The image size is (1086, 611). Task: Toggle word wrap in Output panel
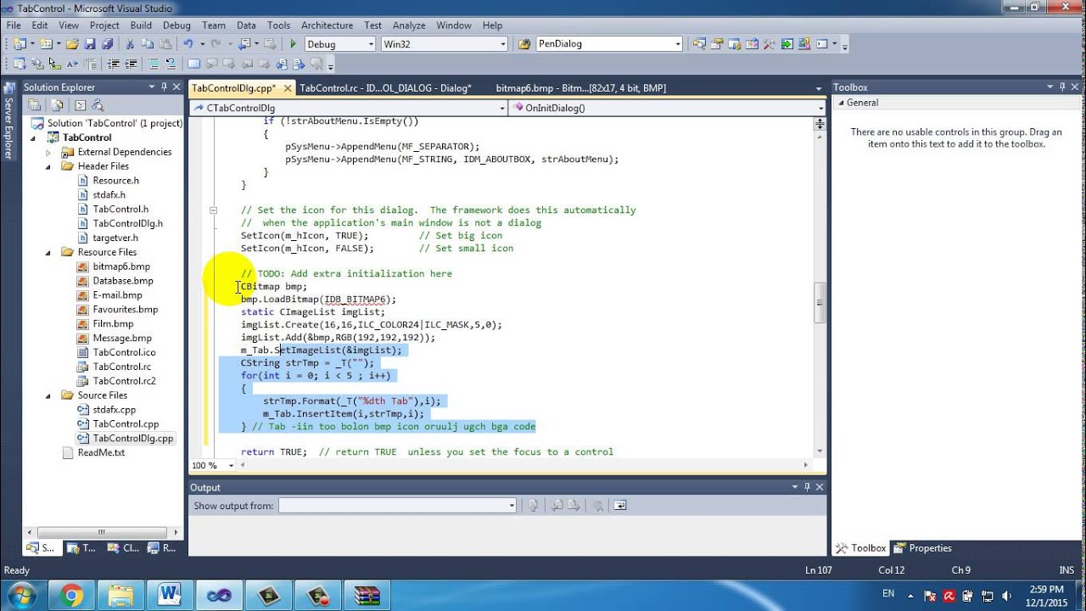coord(620,505)
